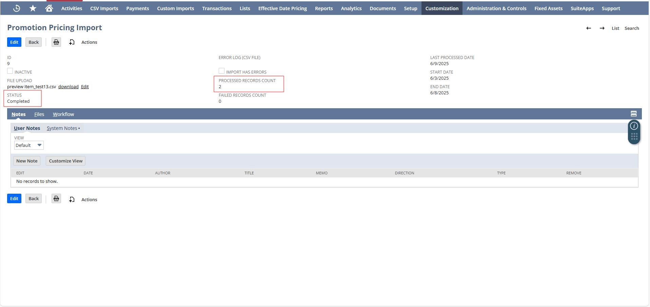Open the Customization menu
Screen dimensions: 650x307
click(442, 8)
